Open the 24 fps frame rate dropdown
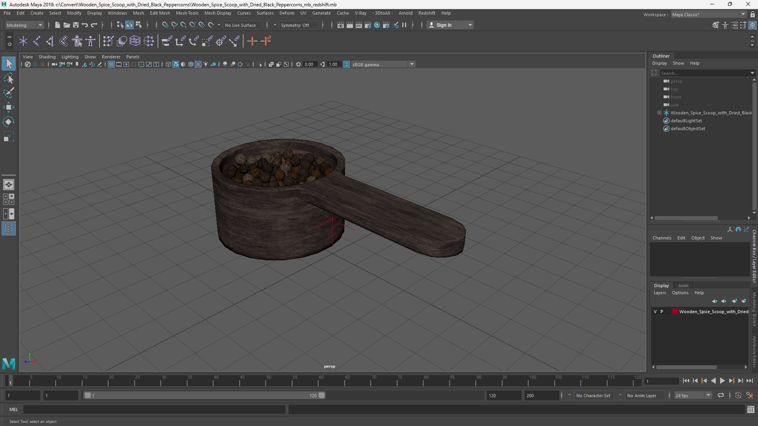This screenshot has width=758, height=426. click(x=693, y=395)
